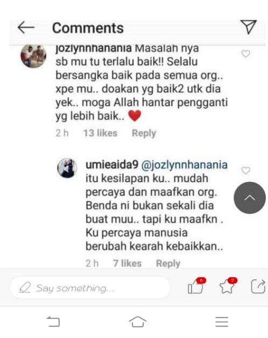Open the Android recent-apps menu button

tap(222, 322)
